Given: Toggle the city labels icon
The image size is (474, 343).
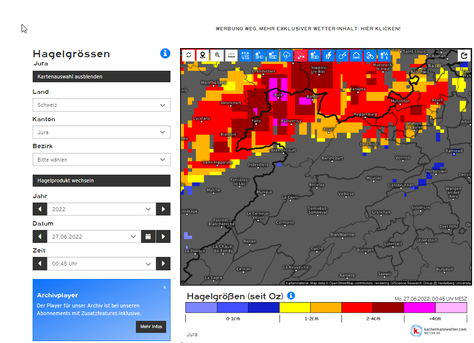Looking at the screenshot, I should coord(231,55).
